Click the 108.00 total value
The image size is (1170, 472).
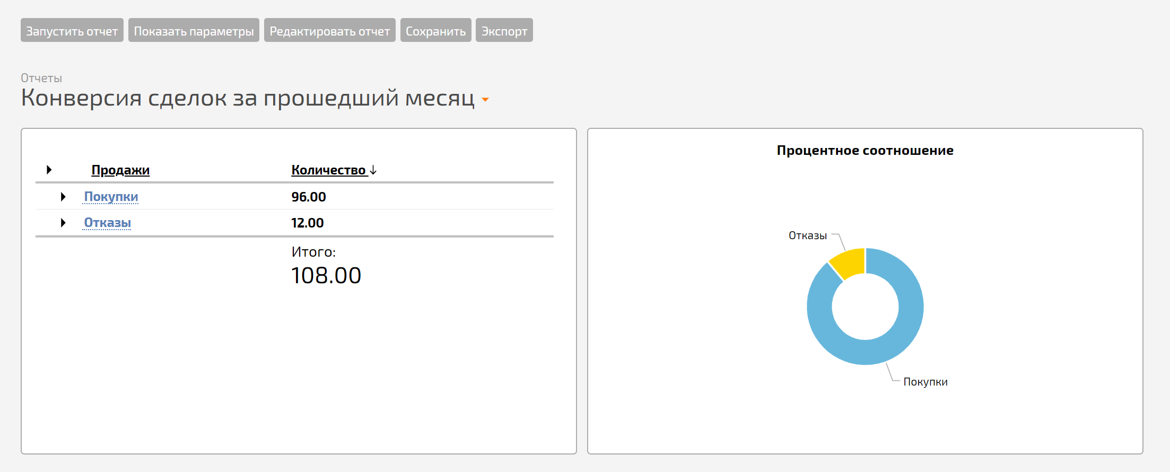326,275
